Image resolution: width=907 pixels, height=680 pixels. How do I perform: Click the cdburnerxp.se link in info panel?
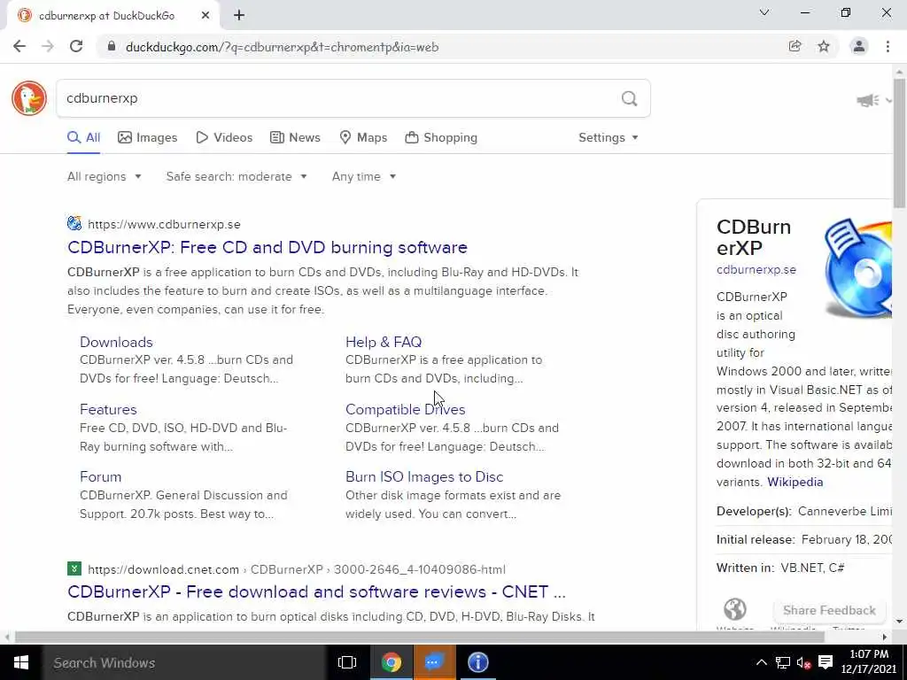(756, 270)
